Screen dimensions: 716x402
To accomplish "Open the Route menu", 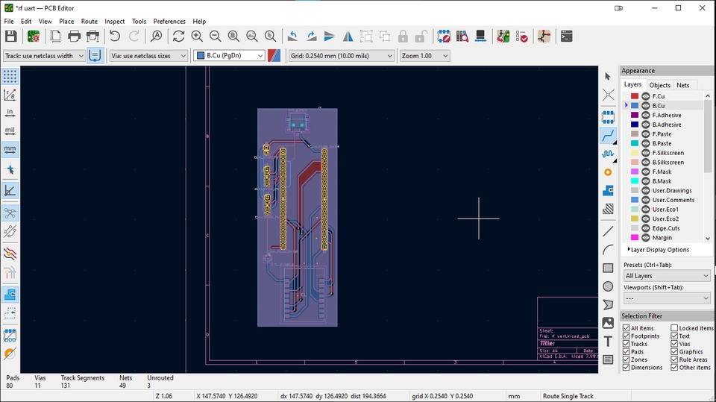I will click(89, 21).
